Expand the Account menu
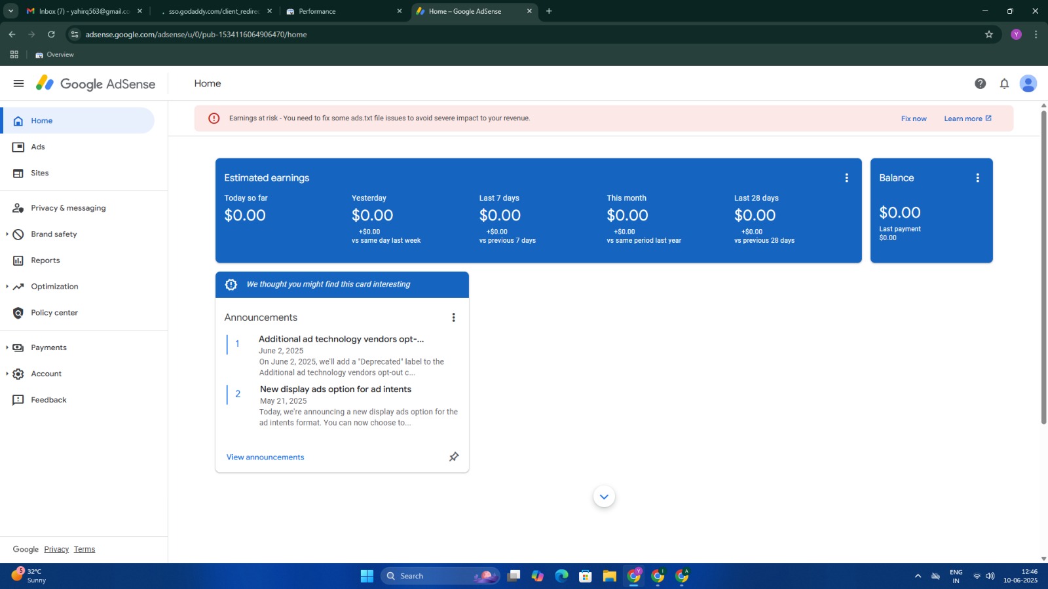The height and width of the screenshot is (589, 1048). pyautogui.click(x=7, y=374)
